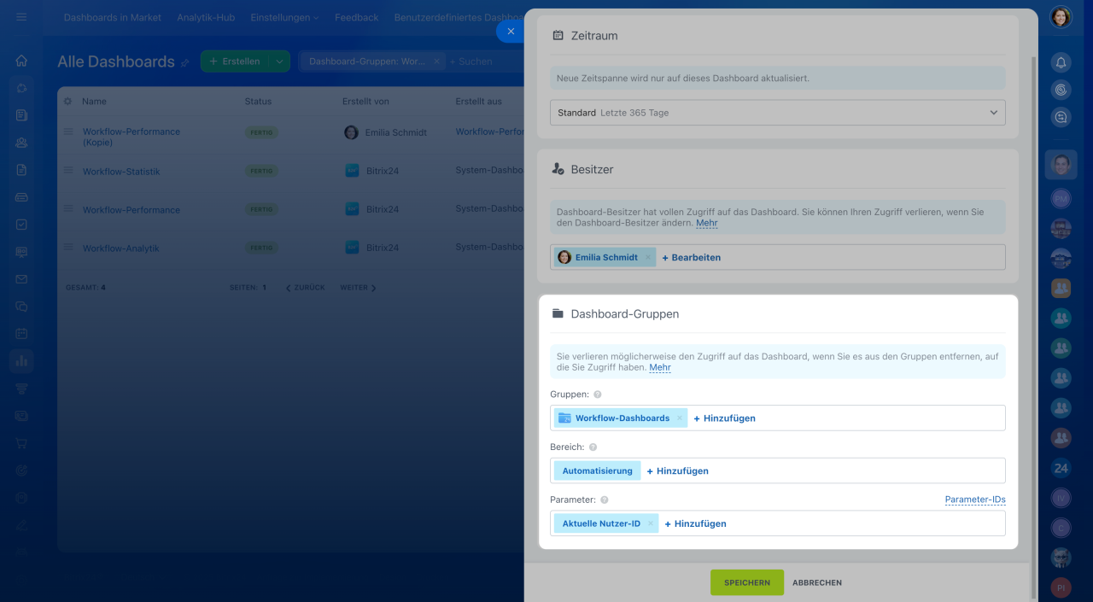1093x602 pixels.
Task: Click Hinzufügen in Bereich field
Action: (x=677, y=471)
